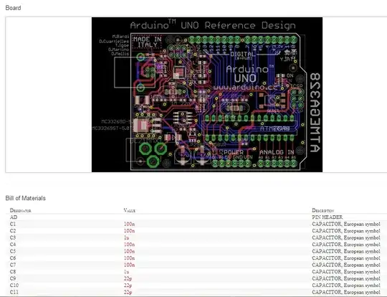Select the C5 designator cell
Image resolution: width=387 pixels, height=297 pixels.
[x=13, y=251]
